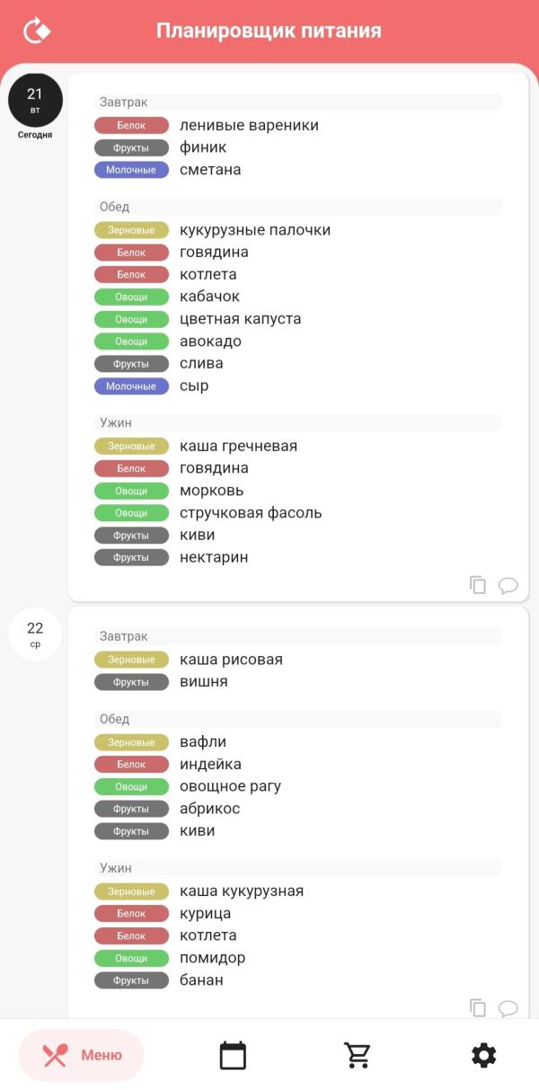The image size is (539, 1090).
Task: Tap the refresh icon in the header
Action: pos(37,31)
